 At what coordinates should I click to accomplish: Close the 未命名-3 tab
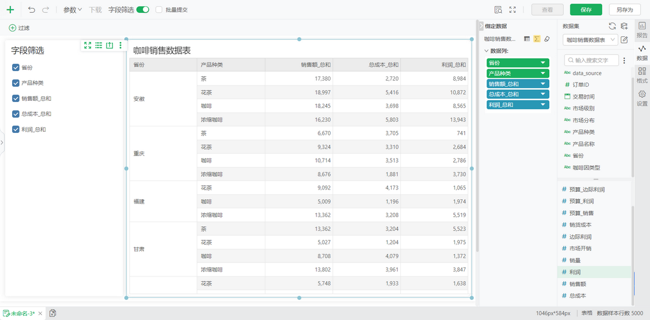pos(41,313)
